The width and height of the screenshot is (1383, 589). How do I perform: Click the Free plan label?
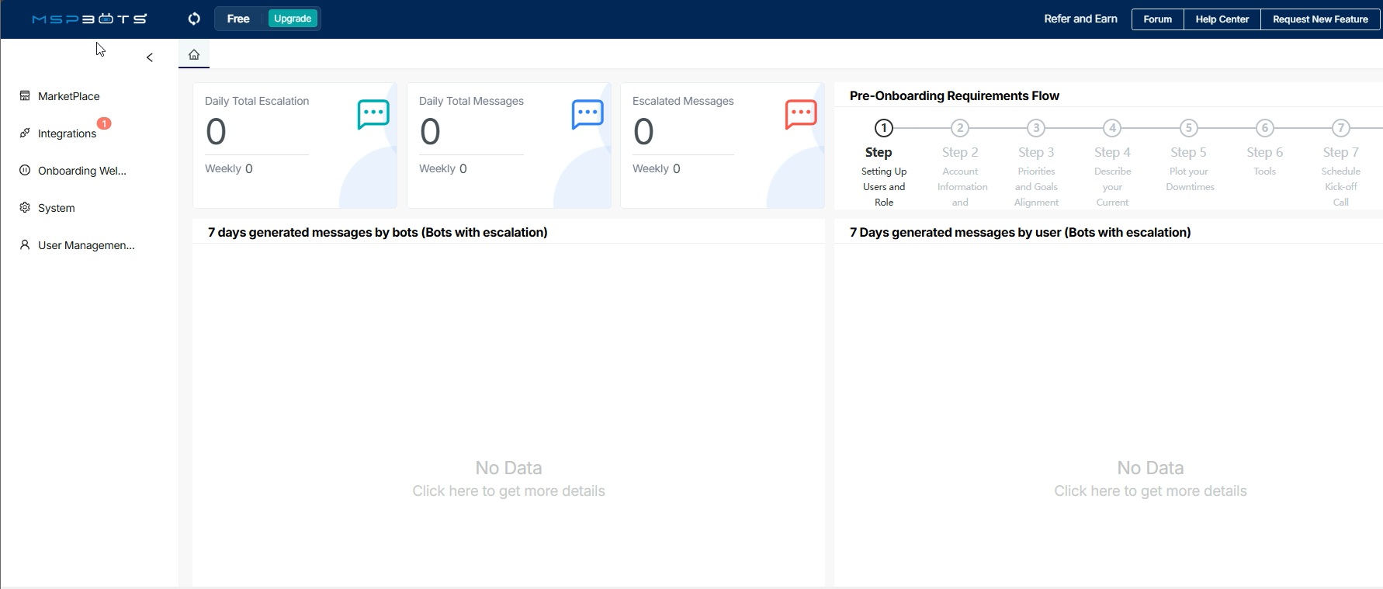[238, 19]
